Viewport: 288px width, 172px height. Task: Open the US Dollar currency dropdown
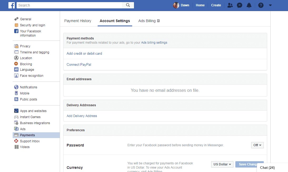222,164
